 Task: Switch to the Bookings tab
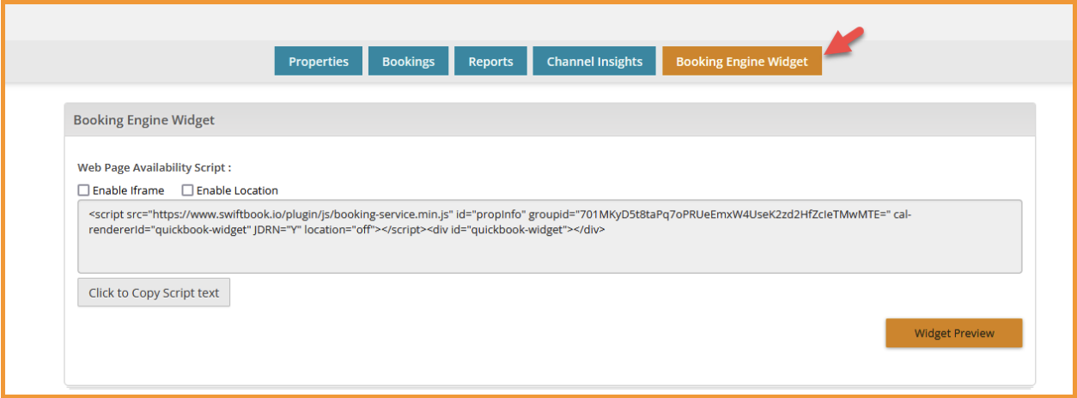pos(408,61)
